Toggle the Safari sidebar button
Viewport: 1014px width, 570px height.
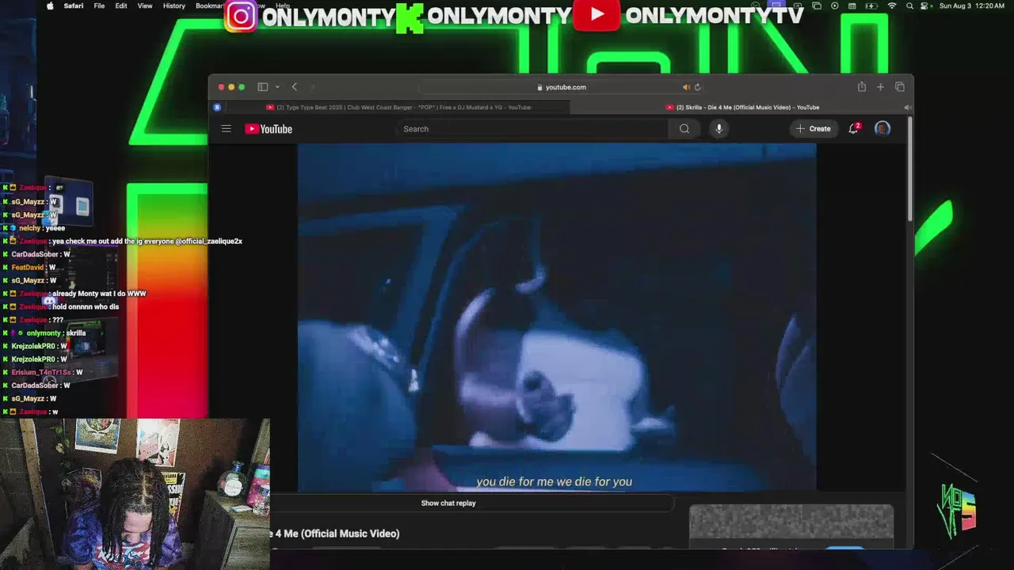click(262, 87)
